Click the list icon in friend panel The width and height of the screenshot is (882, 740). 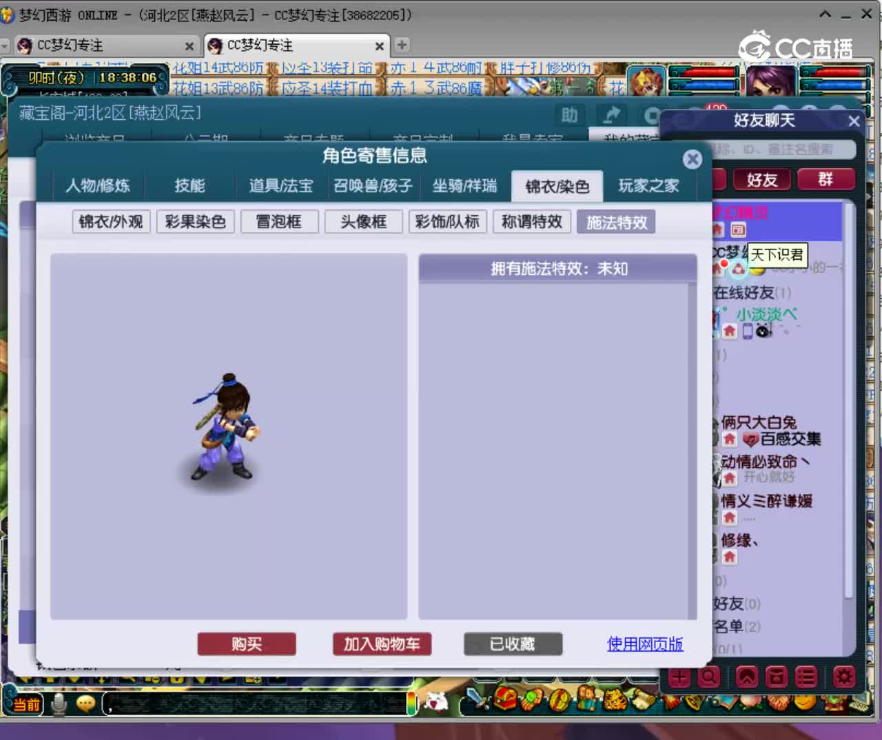point(806,677)
